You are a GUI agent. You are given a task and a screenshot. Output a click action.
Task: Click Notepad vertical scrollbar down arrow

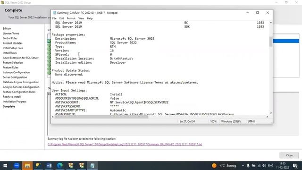[271, 113]
